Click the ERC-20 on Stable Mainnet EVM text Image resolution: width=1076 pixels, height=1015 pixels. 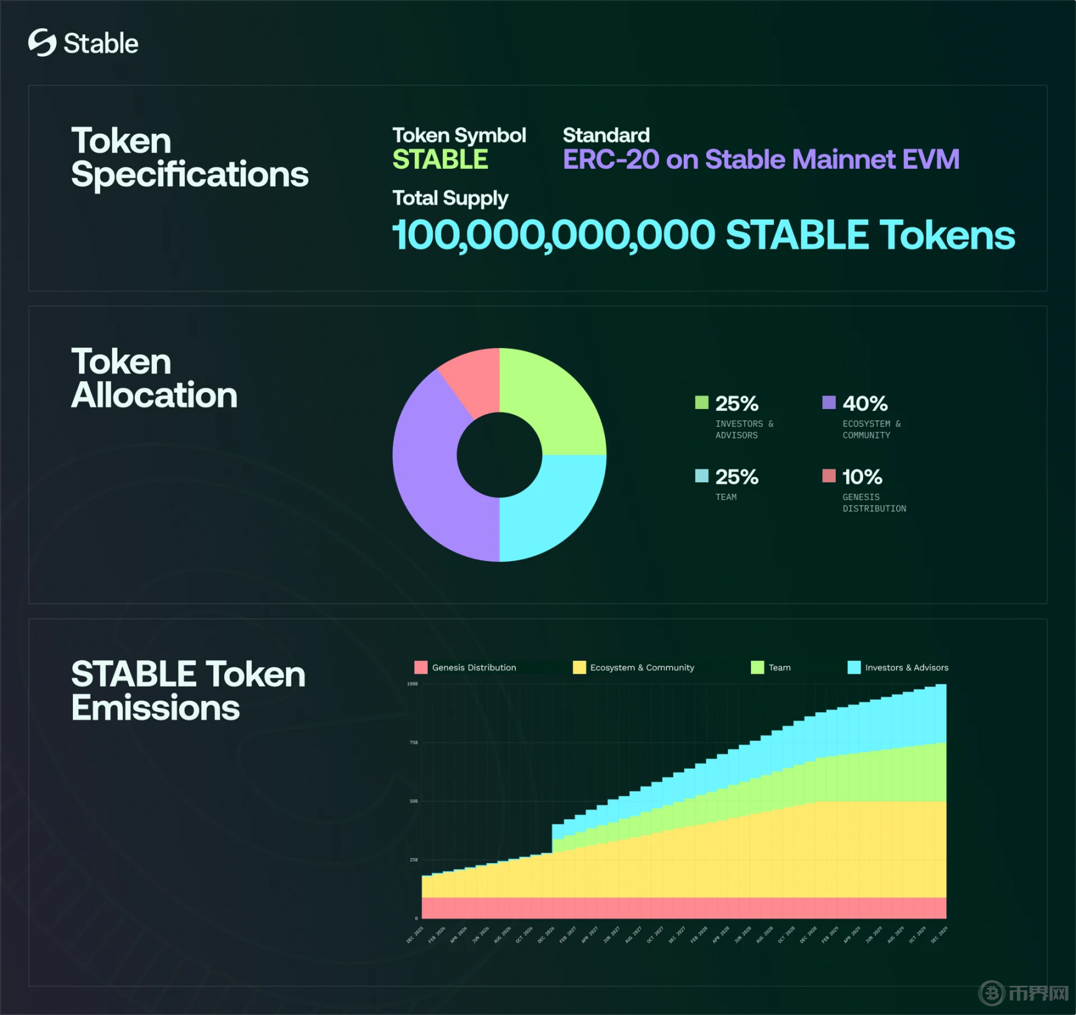tap(761, 159)
